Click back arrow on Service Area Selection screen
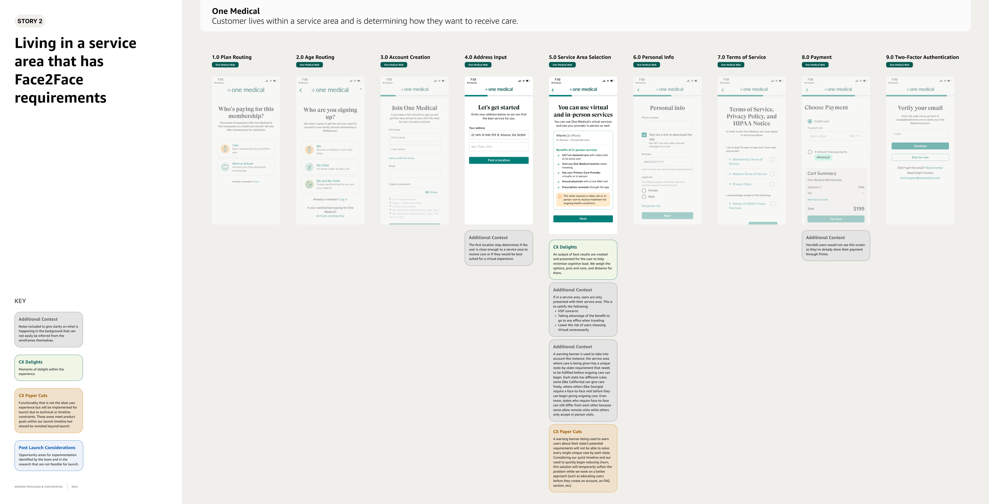Screen dimensions: 989x504 click(x=553, y=90)
